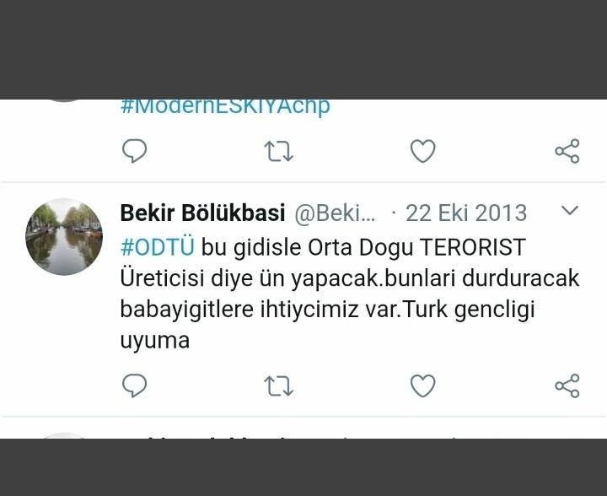
Task: Open tweet options chevron menu
Action: pos(570,210)
